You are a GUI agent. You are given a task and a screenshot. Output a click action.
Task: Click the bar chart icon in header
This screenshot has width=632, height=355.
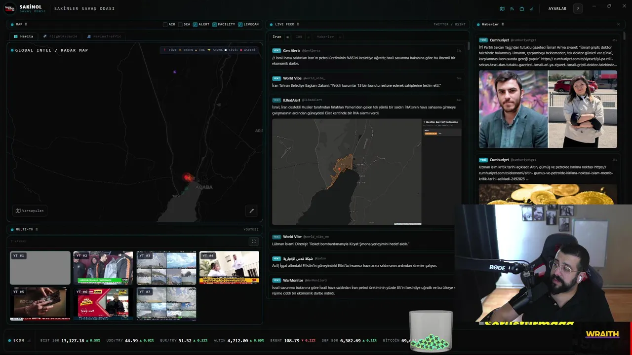click(x=532, y=8)
